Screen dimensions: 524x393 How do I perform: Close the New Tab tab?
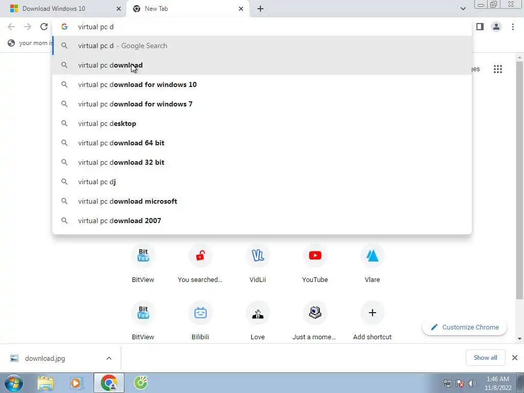[241, 9]
